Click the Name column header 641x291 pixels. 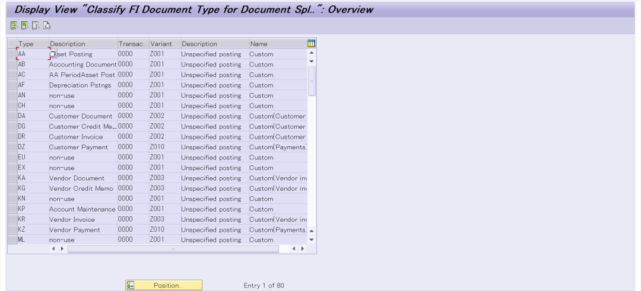pyautogui.click(x=278, y=44)
